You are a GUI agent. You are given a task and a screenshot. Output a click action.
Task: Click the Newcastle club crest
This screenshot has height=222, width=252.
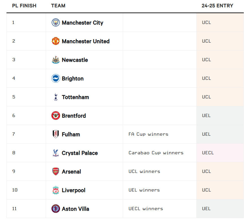pos(56,60)
